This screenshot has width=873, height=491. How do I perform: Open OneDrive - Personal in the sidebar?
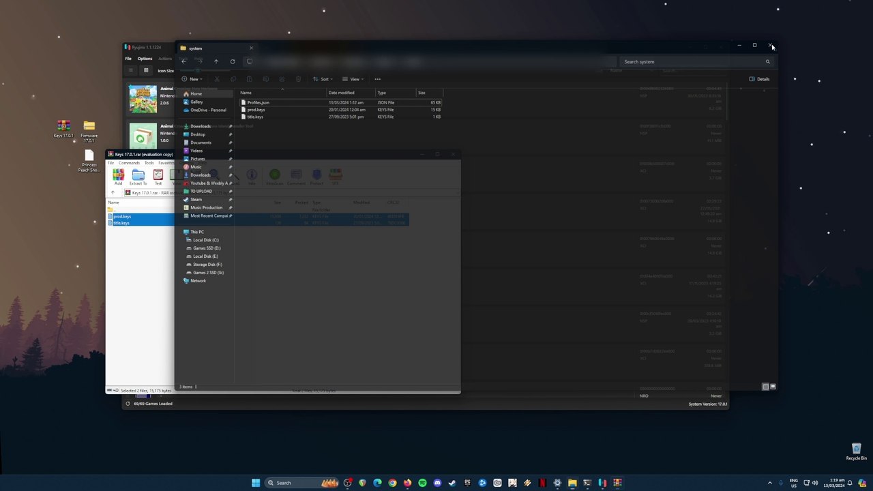pyautogui.click(x=208, y=110)
